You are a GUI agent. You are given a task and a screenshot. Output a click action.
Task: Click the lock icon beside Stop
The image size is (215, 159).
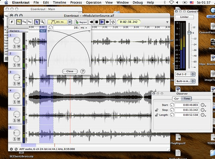click(156, 110)
